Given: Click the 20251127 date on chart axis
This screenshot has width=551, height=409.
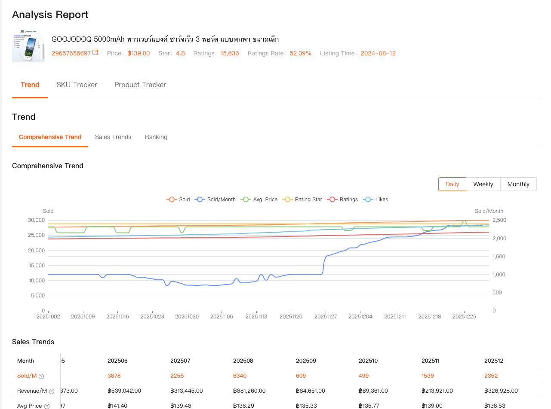Looking at the screenshot, I should tap(326, 317).
